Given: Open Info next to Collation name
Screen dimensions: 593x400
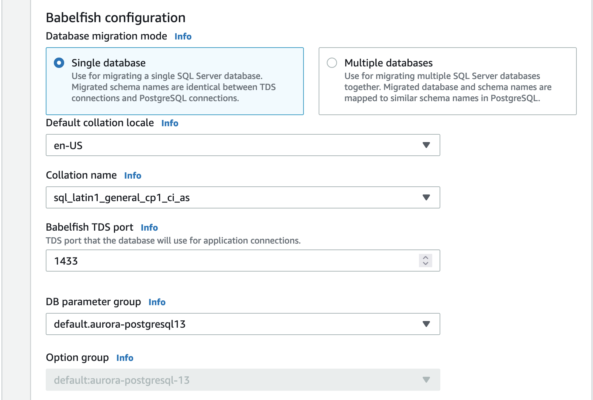Looking at the screenshot, I should pyautogui.click(x=133, y=176).
